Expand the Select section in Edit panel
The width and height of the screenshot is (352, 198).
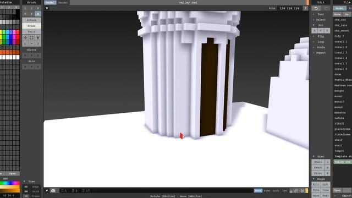(321, 20)
